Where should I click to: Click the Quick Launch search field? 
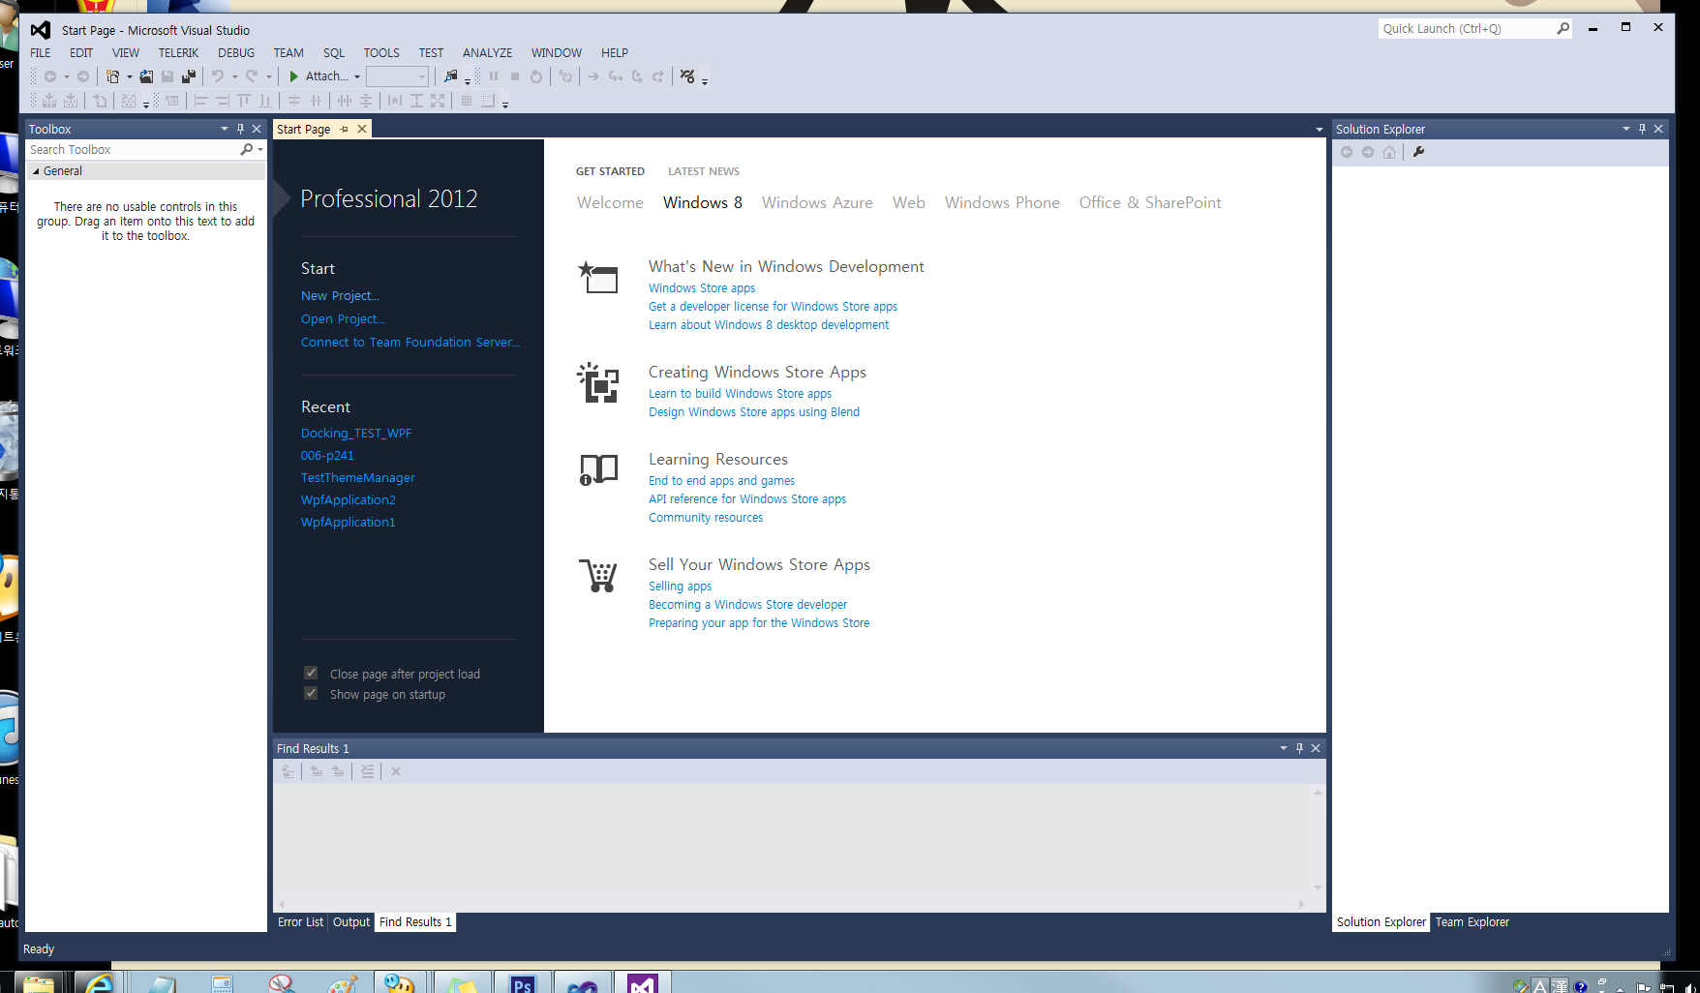(1466, 29)
